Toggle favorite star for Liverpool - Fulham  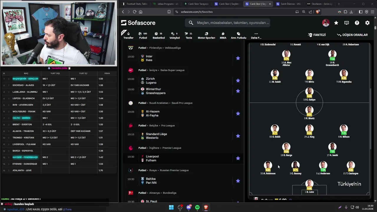click(238, 158)
